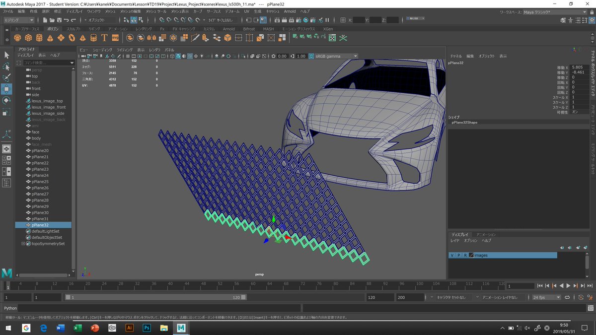596x335 pixels.
Task: Select the Move tool in the toolbox
Action: tap(6, 89)
